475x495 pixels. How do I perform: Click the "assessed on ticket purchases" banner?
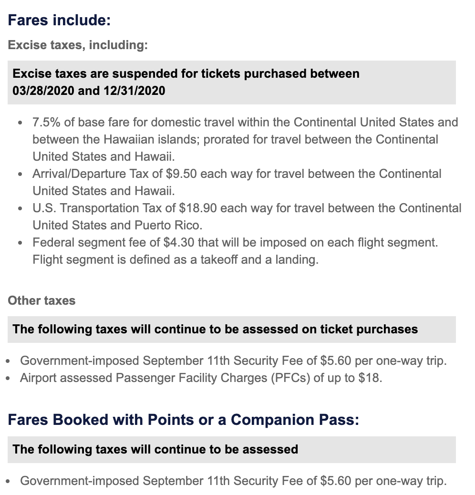click(215, 329)
